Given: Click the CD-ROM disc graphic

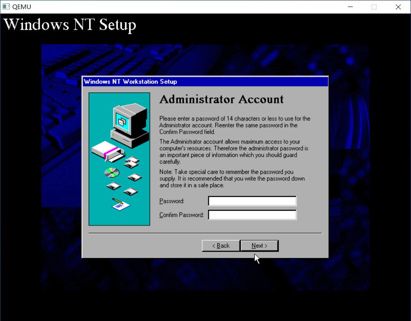Looking at the screenshot, I should coord(111,171).
